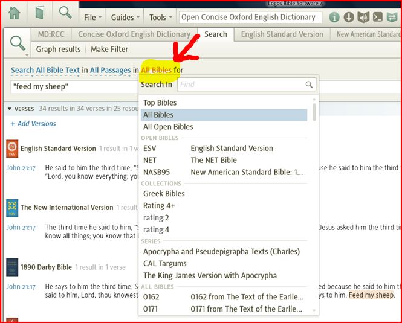Viewport: 402px width, 323px height.
Task: Select Top Bibles in the list
Action: (x=224, y=103)
